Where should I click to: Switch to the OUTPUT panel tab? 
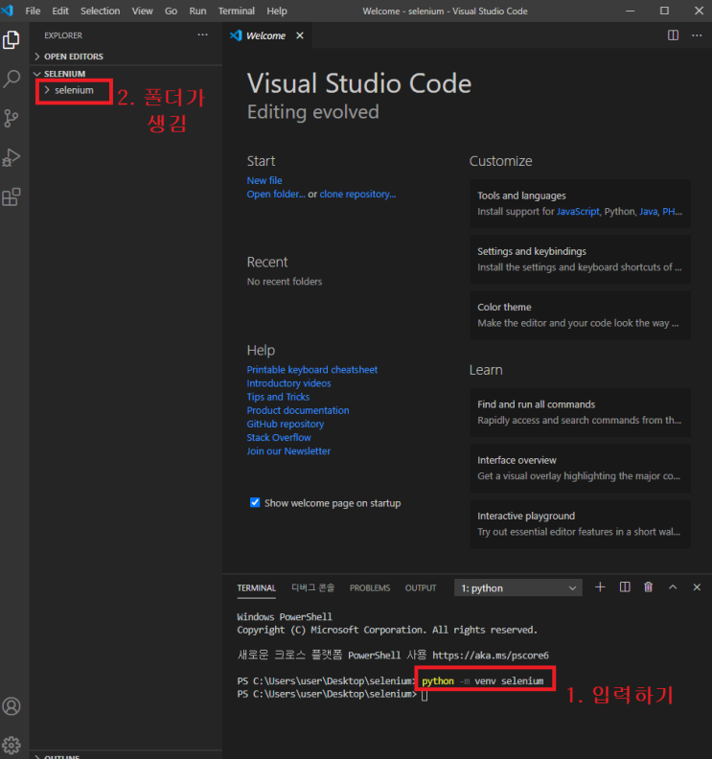point(420,588)
